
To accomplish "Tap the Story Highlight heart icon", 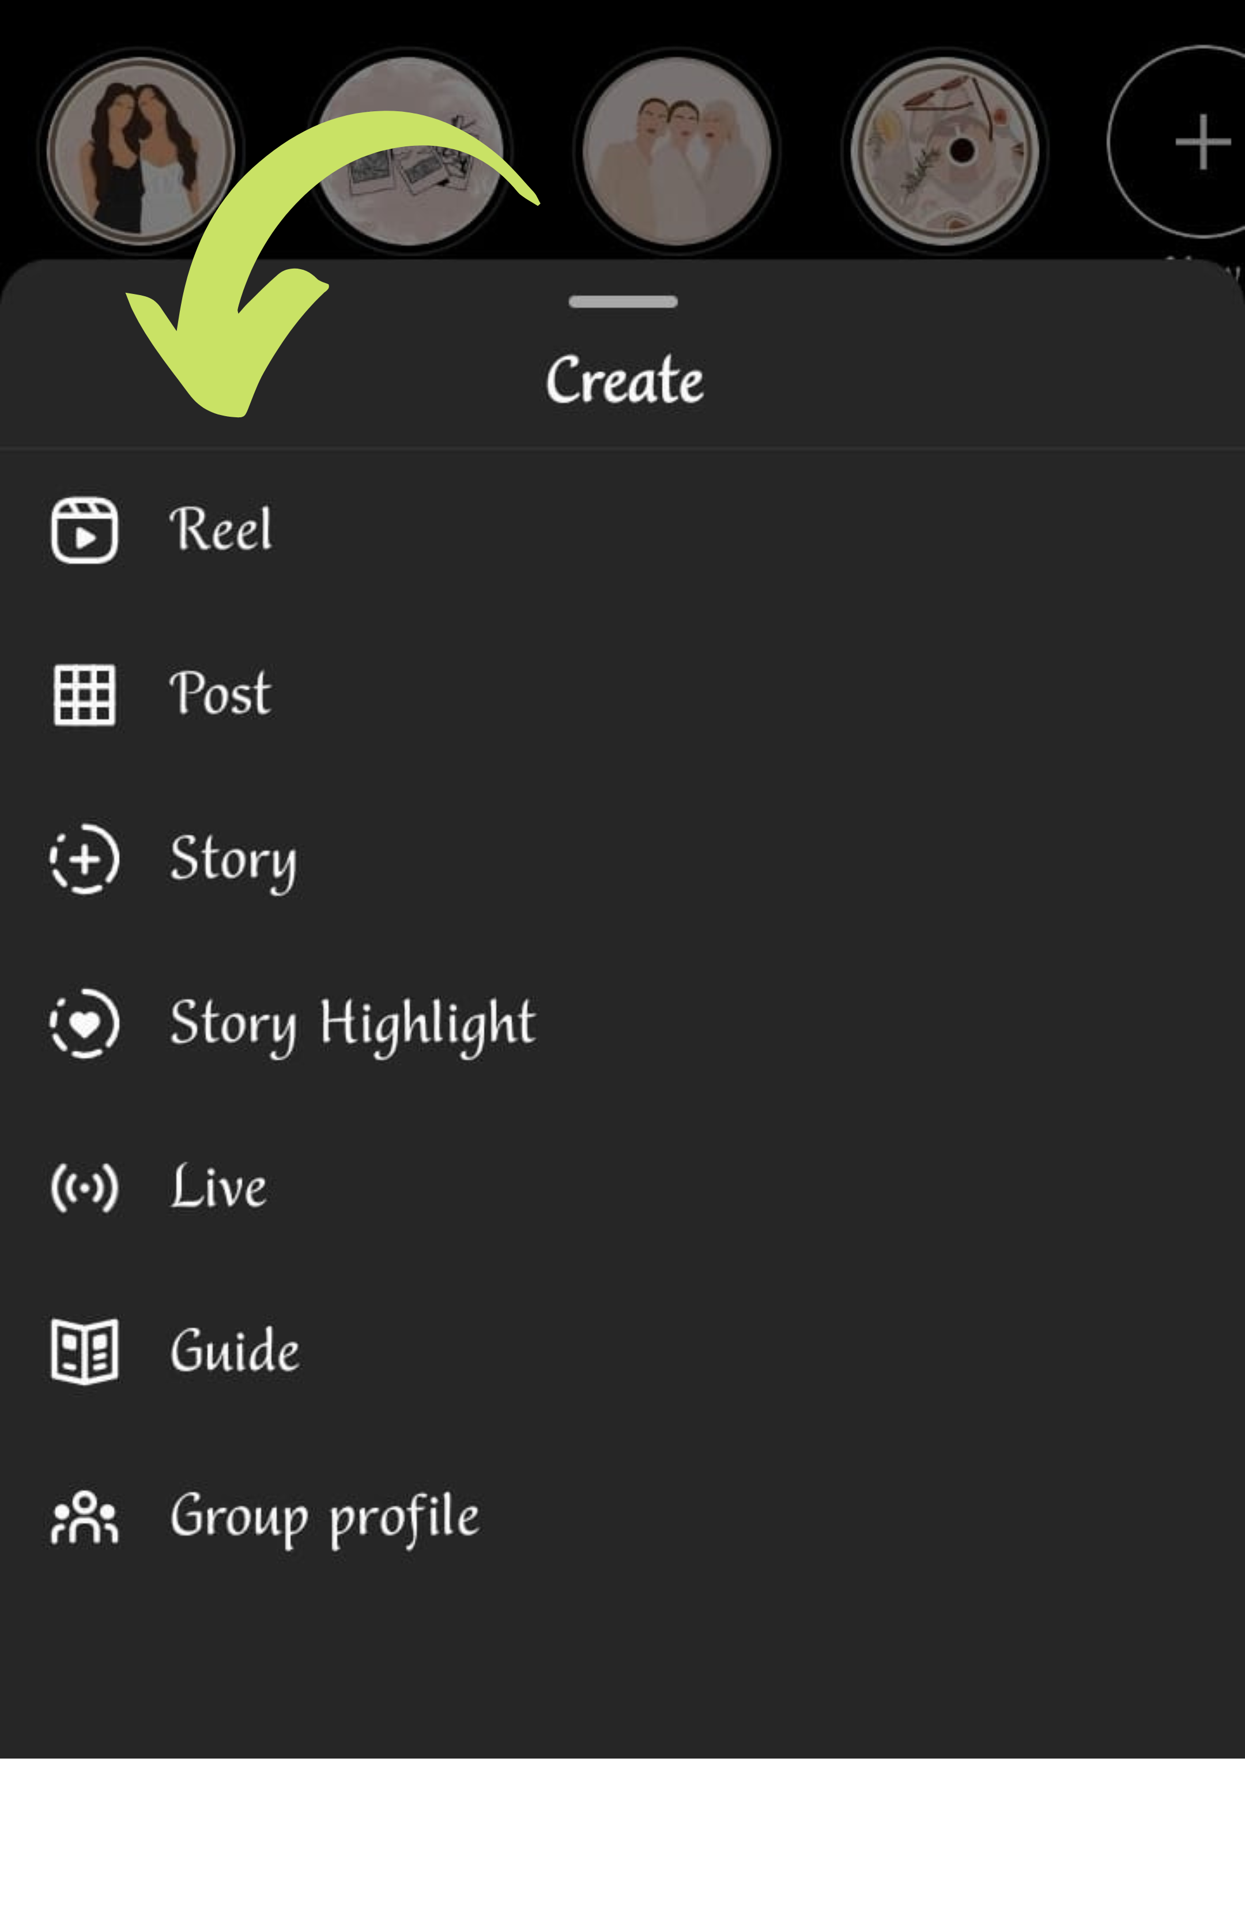I will click(84, 1024).
